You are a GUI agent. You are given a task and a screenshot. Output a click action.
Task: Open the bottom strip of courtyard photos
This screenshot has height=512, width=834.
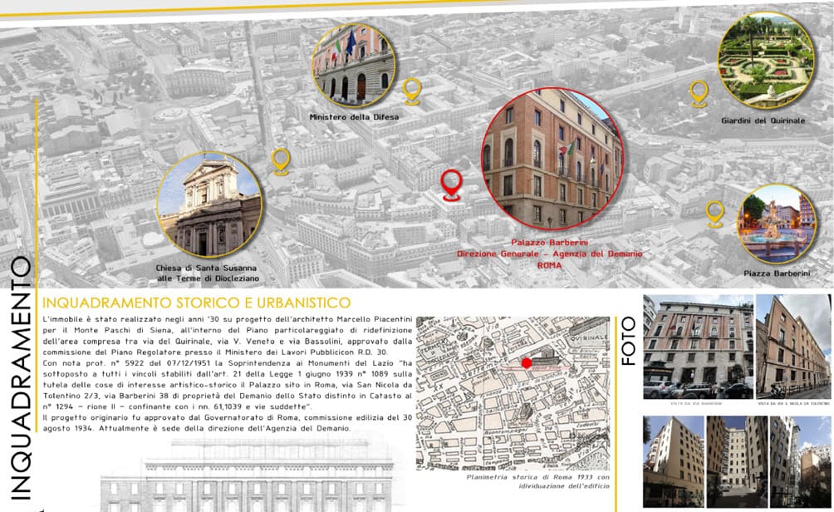pyautogui.click(x=737, y=461)
